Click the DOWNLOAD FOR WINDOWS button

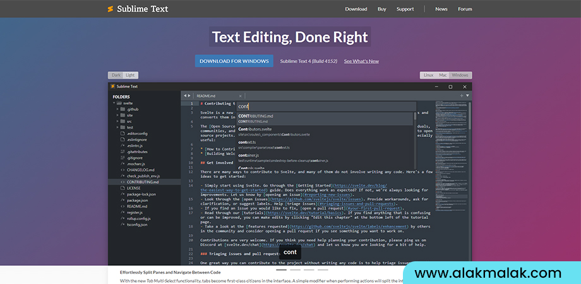[x=234, y=61]
